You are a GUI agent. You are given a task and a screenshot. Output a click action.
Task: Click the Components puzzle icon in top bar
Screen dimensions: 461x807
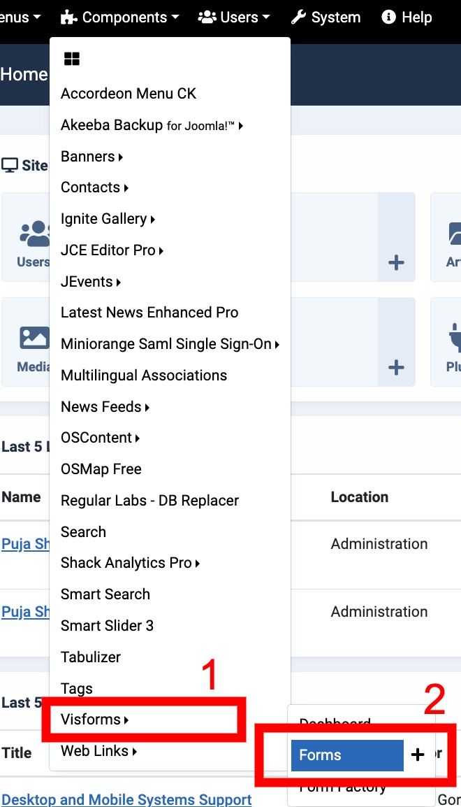(x=68, y=17)
